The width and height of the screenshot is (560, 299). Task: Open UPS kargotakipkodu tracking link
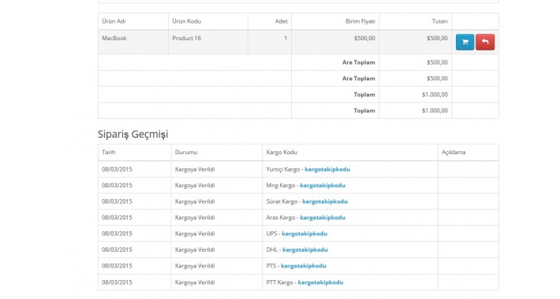pyautogui.click(x=304, y=234)
